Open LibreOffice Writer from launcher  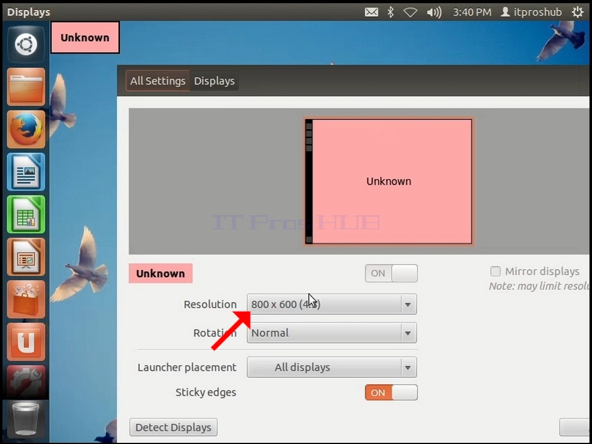26,172
